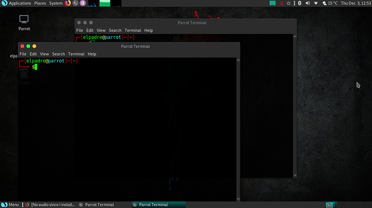Select the Firefox 'No audio since I install...' taskbar entry

(50, 205)
